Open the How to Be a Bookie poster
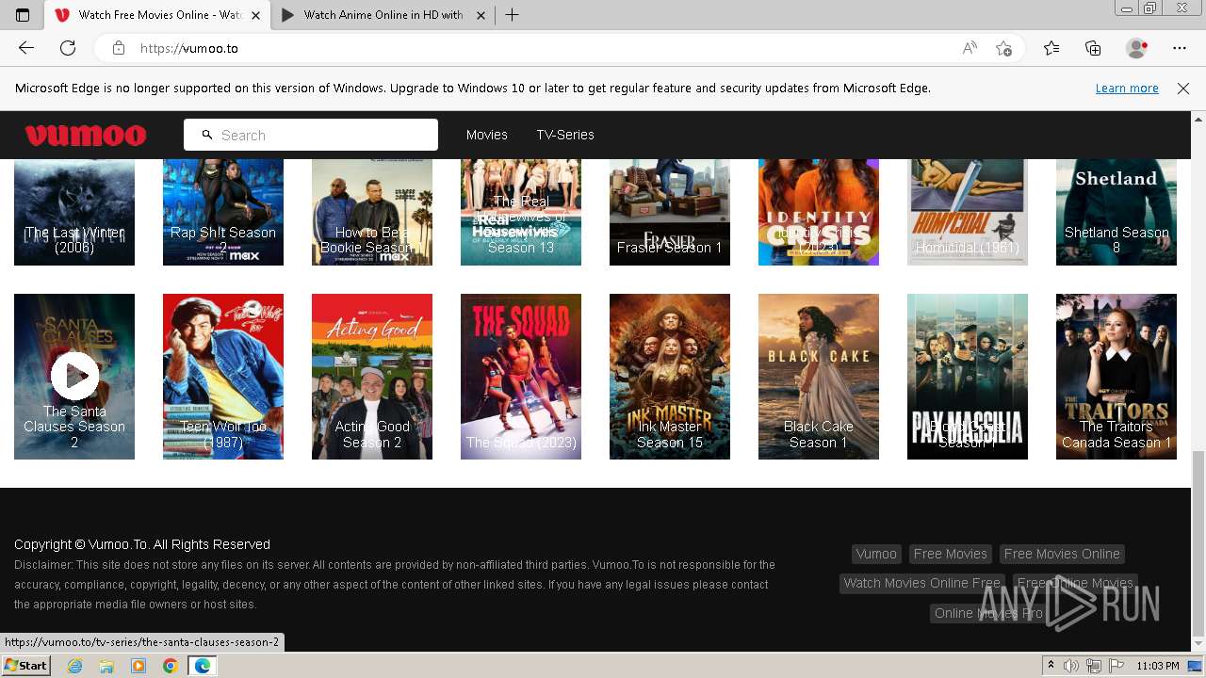Image resolution: width=1206 pixels, height=678 pixels. [372, 212]
